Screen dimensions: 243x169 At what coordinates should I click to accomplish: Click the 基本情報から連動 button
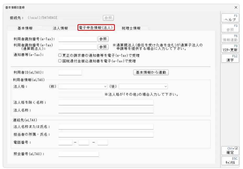(151, 72)
